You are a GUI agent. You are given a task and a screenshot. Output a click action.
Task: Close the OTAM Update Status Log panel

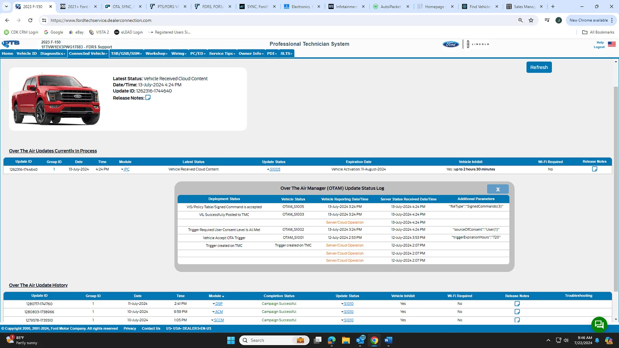coord(497,189)
